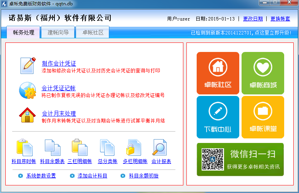Click the 微信扫一扫 QR code banner

(x=240, y=160)
